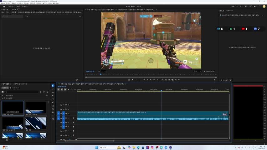Click the Home icon in the top bar
Viewport: 267px width, 150px height.
point(4,7)
